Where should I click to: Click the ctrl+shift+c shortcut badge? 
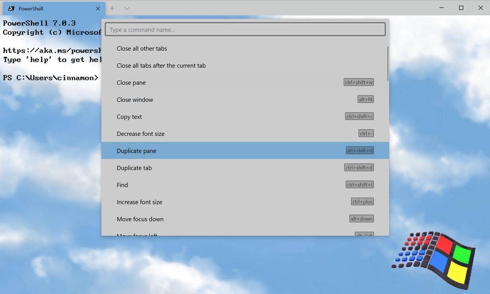[x=359, y=116]
